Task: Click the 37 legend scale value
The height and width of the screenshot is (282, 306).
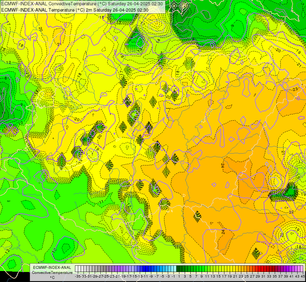Action: coord(280,277)
